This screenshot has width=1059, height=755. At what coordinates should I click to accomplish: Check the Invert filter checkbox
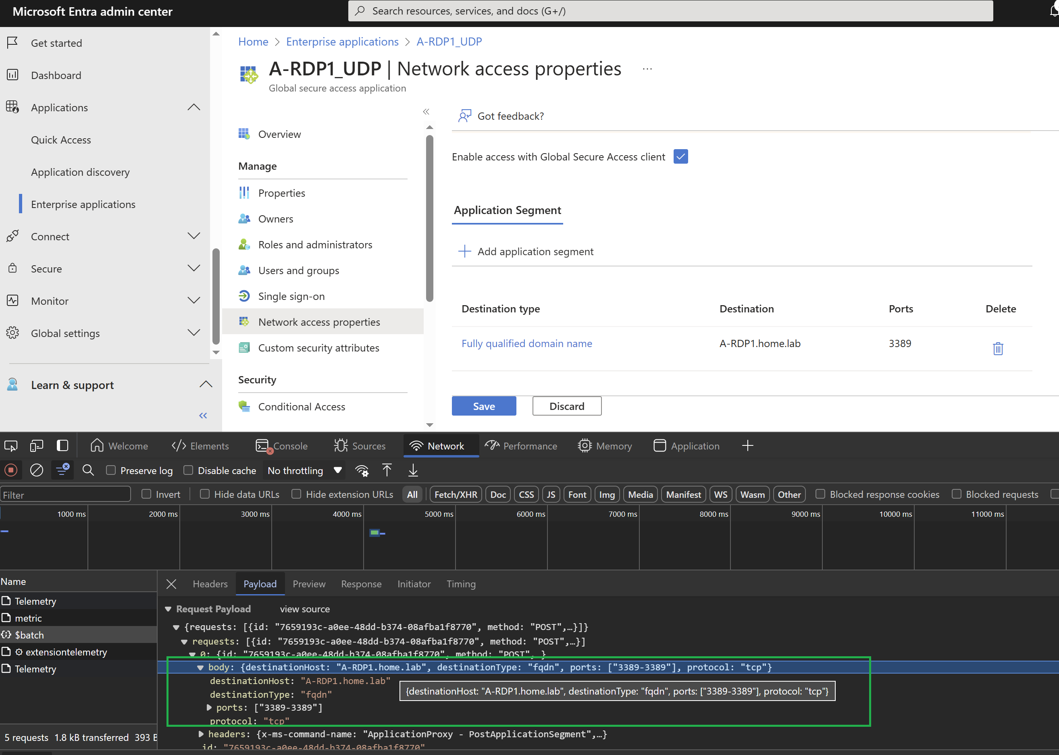[x=146, y=494]
